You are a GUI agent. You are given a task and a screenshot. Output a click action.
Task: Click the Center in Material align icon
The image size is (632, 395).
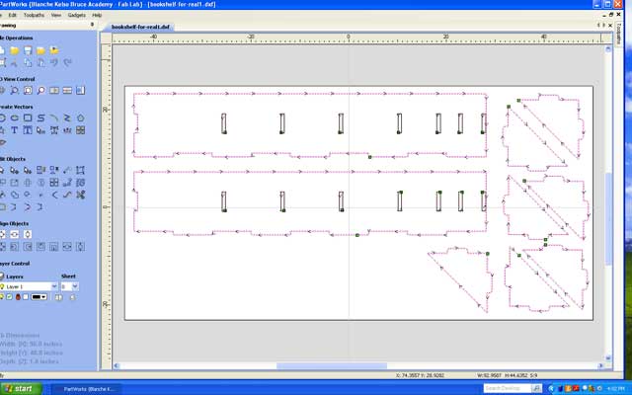pos(2,234)
